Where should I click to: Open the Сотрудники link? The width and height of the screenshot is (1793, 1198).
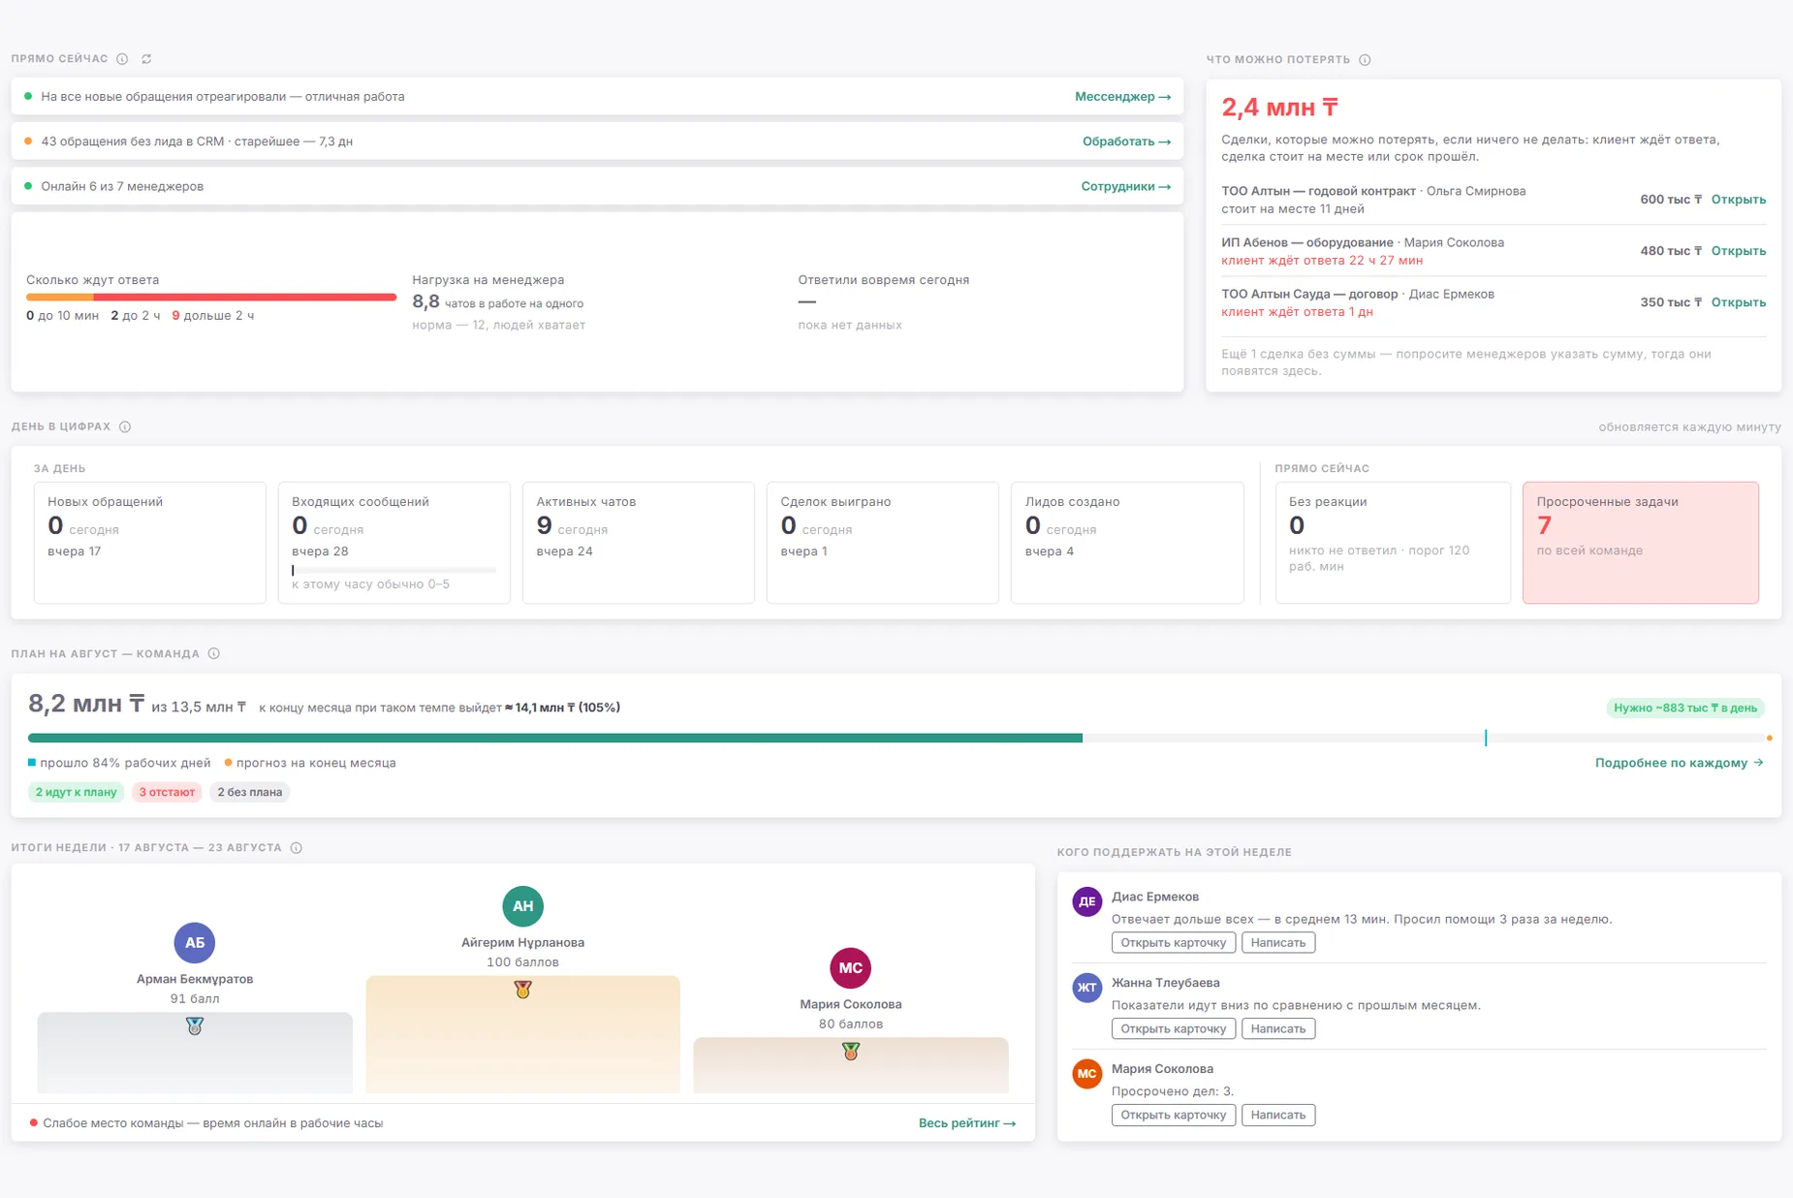pyautogui.click(x=1125, y=186)
